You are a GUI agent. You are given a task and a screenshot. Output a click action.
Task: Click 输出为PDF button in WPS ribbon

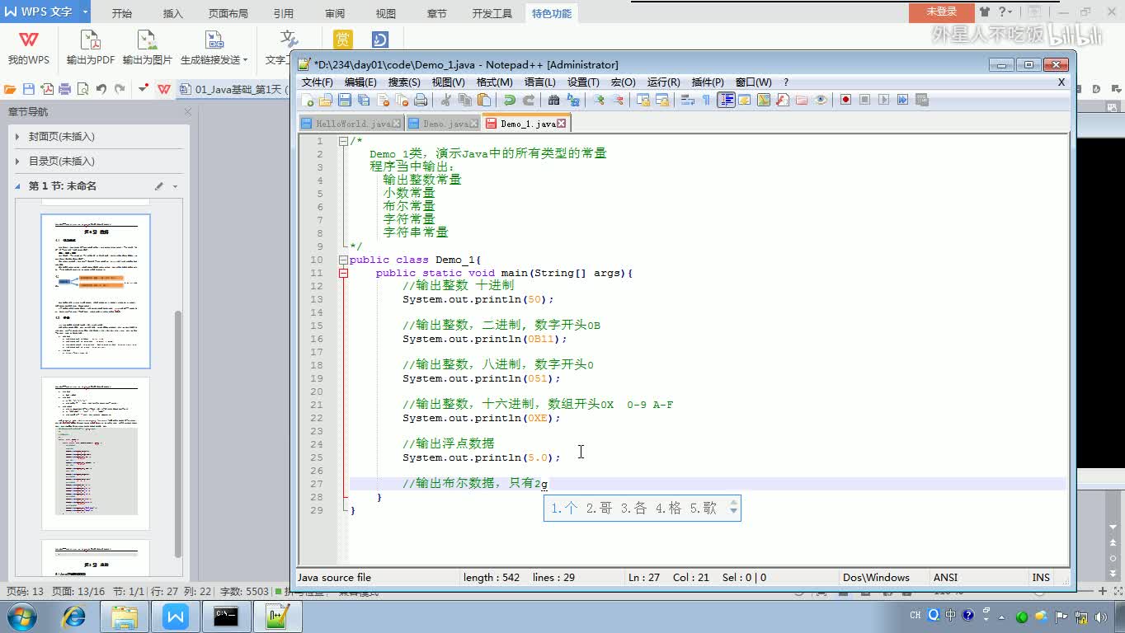click(x=91, y=48)
